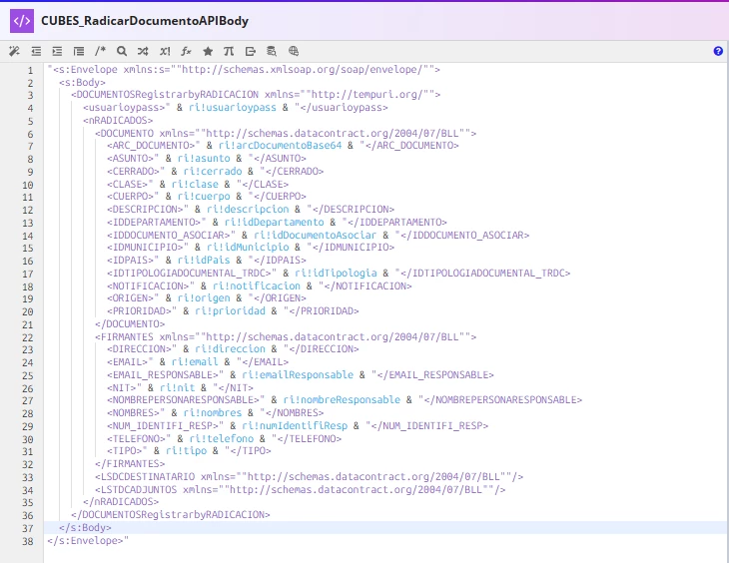
Task: Click variable ri!descripcion
Action: click(248, 210)
